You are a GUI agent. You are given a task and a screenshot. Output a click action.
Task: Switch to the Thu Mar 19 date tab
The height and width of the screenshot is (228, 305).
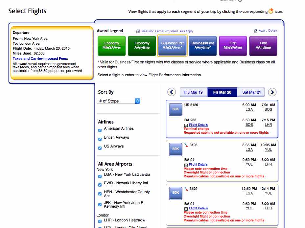(194, 92)
